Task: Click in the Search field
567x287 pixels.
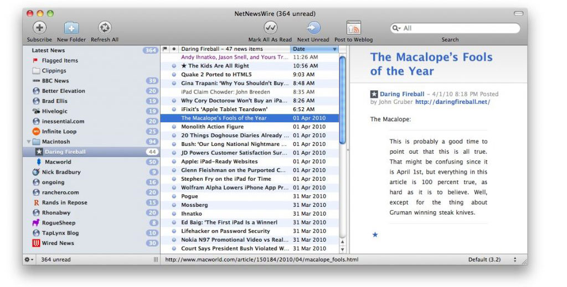Action: click(x=455, y=28)
